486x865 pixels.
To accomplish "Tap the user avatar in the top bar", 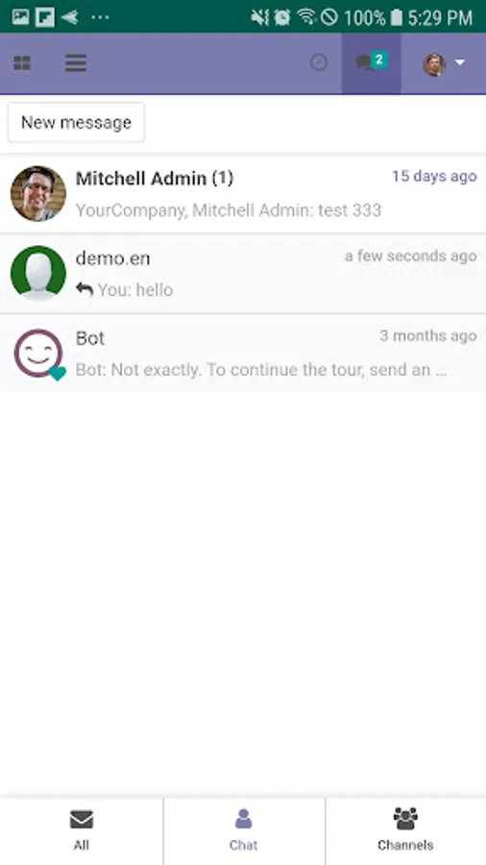I will [434, 64].
